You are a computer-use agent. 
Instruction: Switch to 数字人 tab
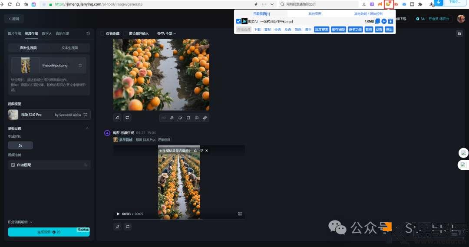(46, 33)
